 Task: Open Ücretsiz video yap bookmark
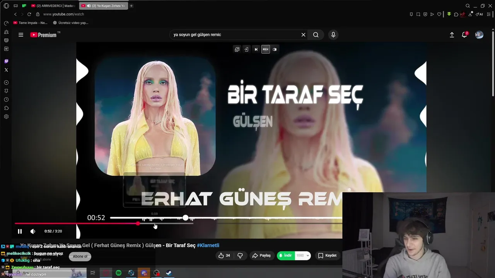[70, 23]
